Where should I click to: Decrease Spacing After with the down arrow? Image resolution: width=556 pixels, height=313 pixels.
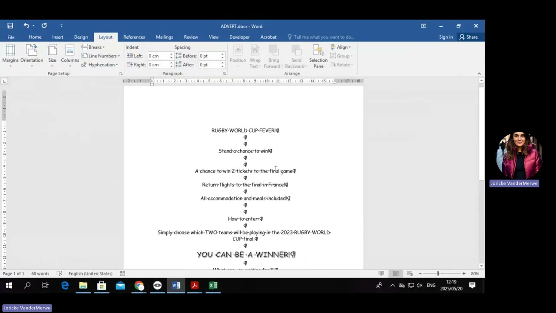coord(222,66)
